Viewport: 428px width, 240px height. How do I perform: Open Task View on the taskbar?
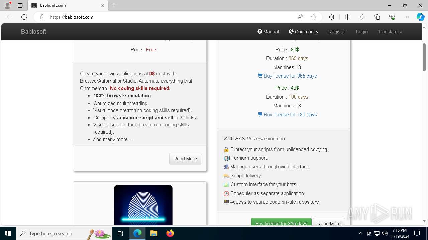(x=121, y=233)
